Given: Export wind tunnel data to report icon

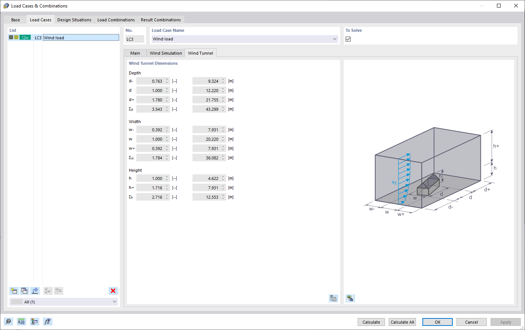Looking at the screenshot, I should (x=333, y=298).
